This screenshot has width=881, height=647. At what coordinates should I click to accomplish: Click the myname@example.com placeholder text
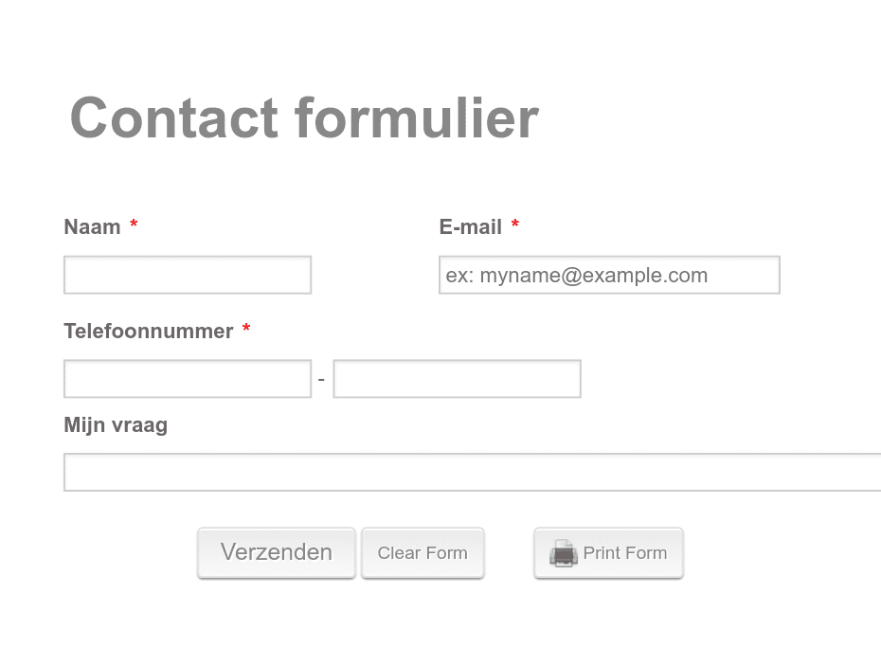click(594, 276)
